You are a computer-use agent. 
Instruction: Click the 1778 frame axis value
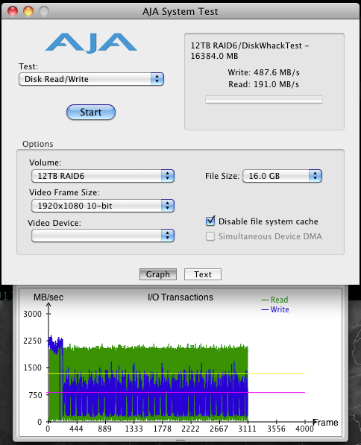[162, 429]
